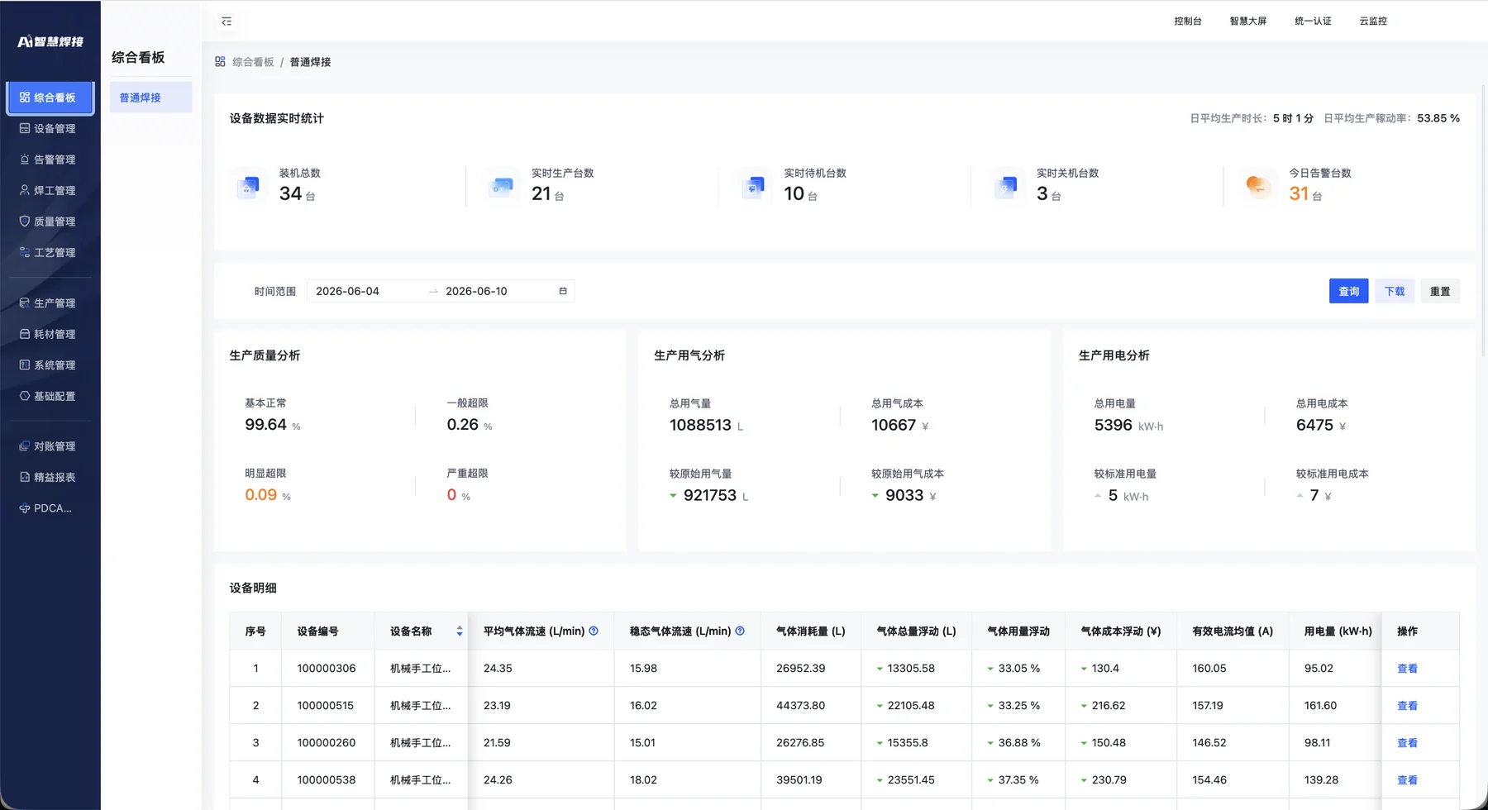The image size is (1488, 810).
Task: Click the 实时生产台数 card icon
Action: pos(500,187)
